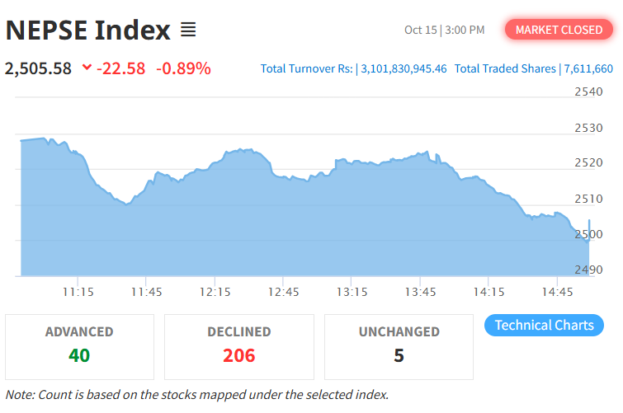Select the Declined count card
Image resolution: width=623 pixels, height=413 pixels.
pos(238,345)
